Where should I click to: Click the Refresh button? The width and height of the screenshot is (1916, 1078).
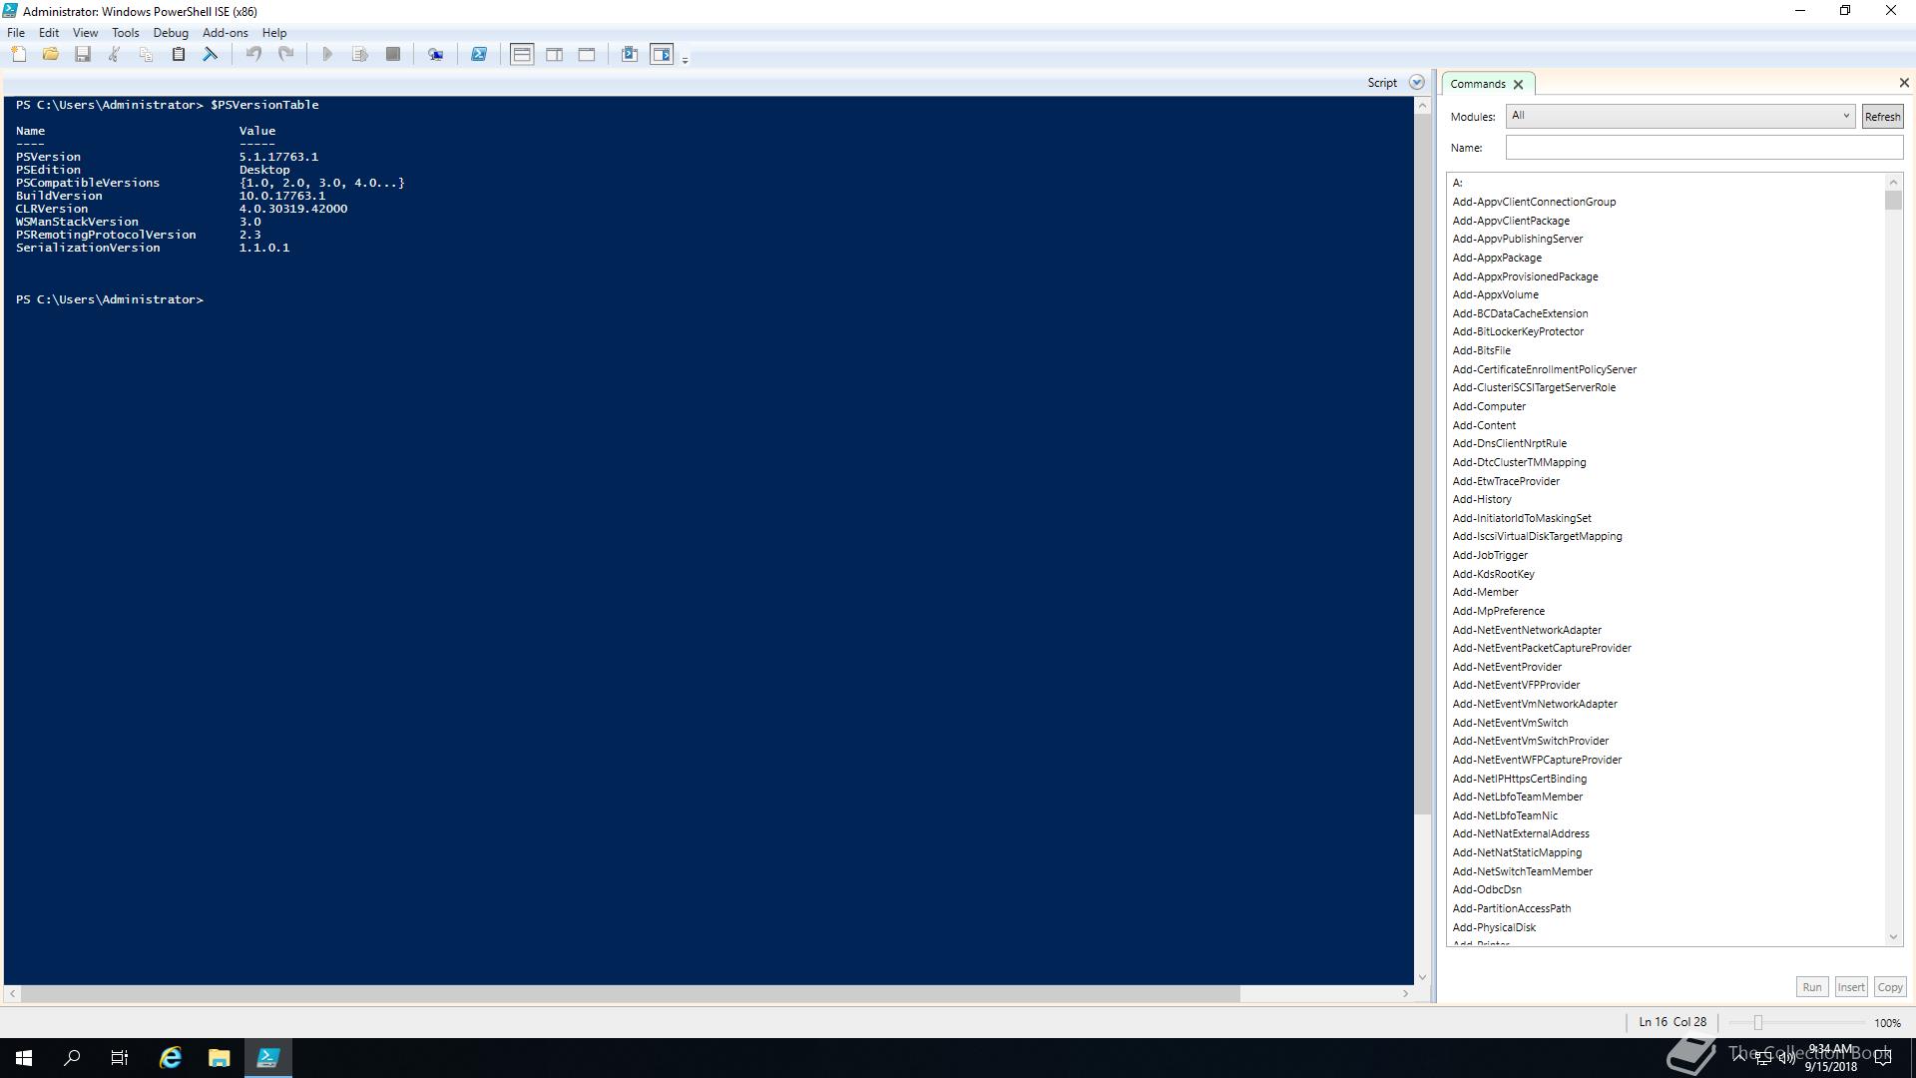coord(1882,117)
